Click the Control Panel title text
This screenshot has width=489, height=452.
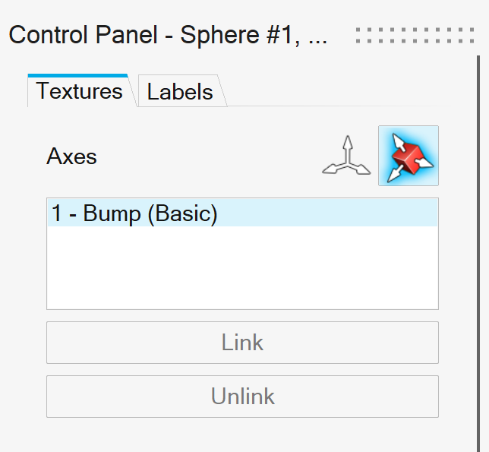click(168, 35)
